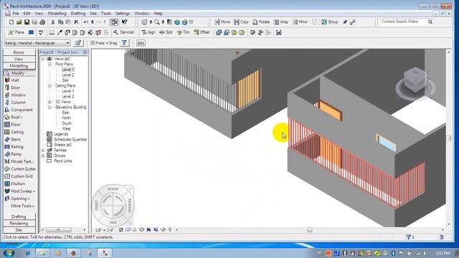The image size is (459, 258).
Task: Open the Drafting menu
Action: [x=78, y=14]
